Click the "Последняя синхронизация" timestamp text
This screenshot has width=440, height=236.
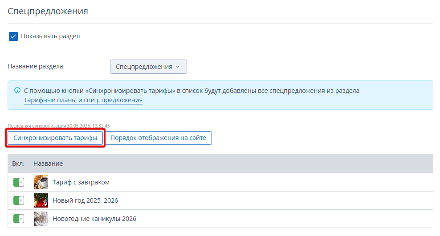pyautogui.click(x=59, y=126)
